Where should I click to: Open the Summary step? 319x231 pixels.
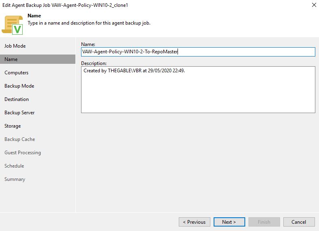(x=15, y=179)
